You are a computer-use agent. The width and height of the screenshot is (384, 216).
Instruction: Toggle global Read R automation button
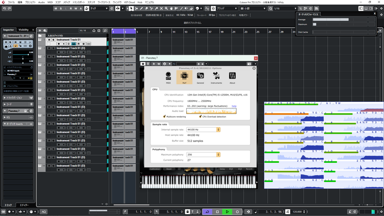click(x=71, y=9)
